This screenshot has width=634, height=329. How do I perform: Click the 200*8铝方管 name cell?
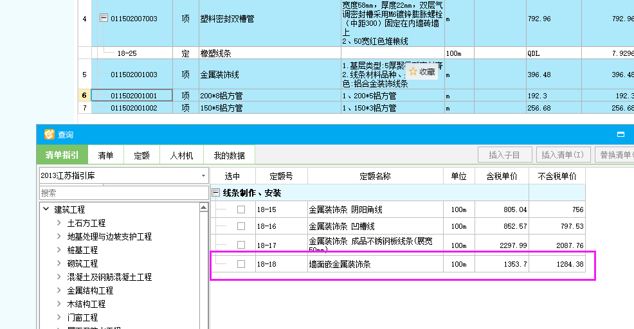(x=269, y=96)
